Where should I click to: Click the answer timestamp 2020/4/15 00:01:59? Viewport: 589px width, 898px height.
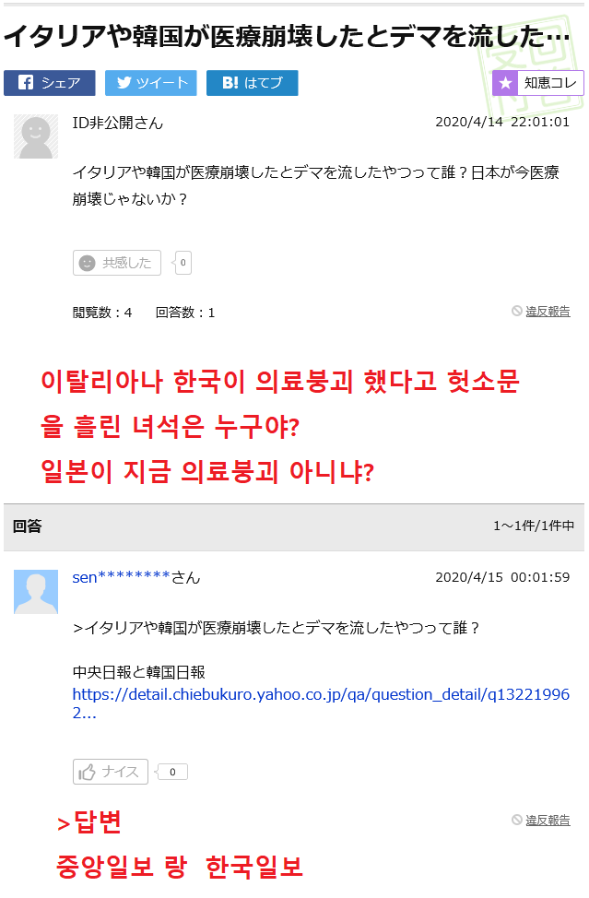502,577
